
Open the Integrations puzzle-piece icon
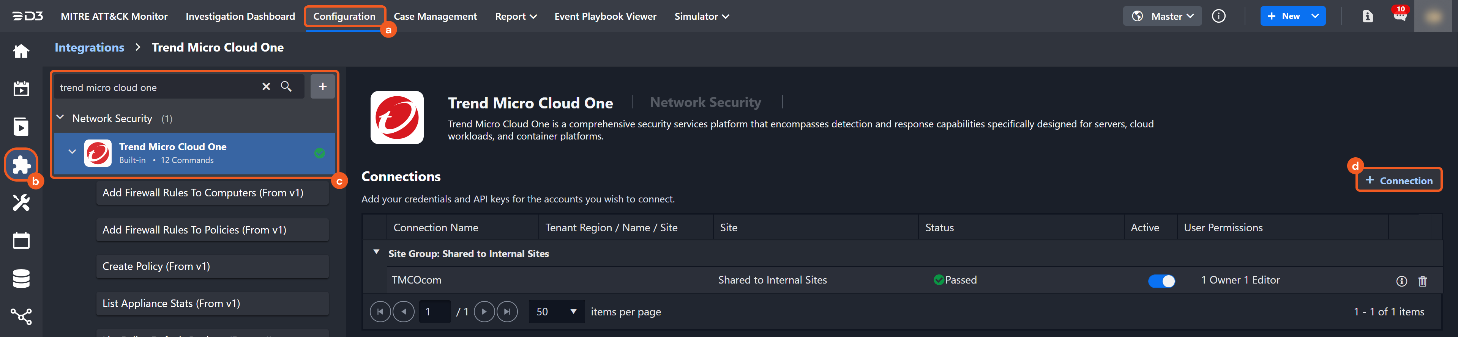[x=21, y=165]
